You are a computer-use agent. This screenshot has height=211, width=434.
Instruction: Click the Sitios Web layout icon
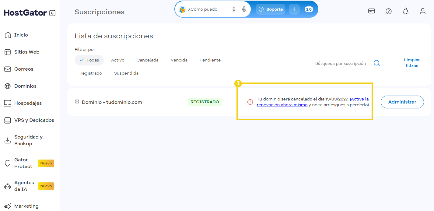(x=8, y=52)
